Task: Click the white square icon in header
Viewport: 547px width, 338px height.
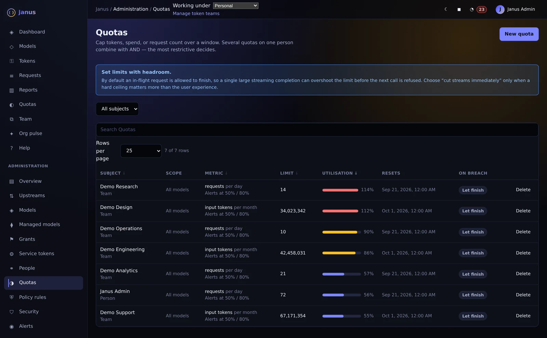Action: [459, 10]
